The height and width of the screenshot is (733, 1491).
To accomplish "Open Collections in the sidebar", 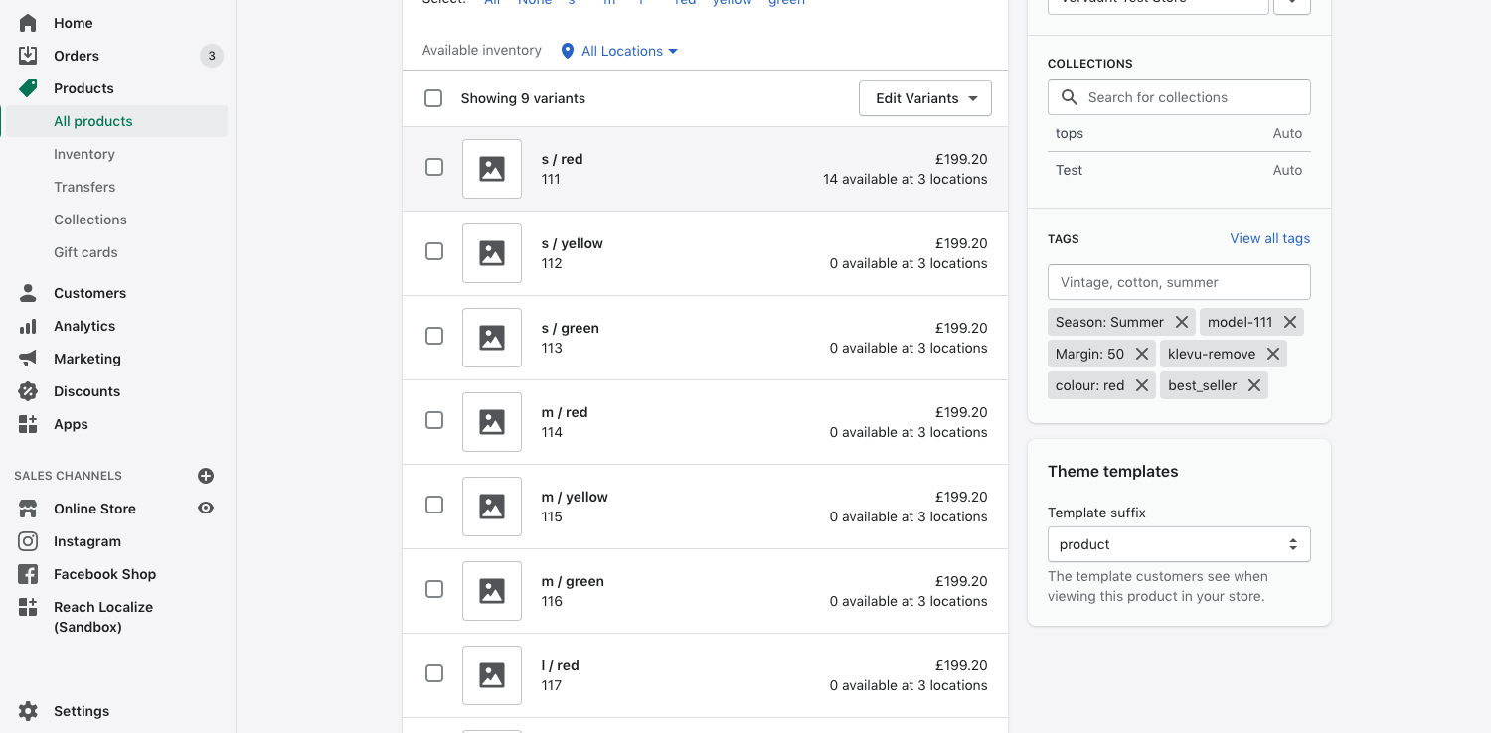I will click(90, 220).
